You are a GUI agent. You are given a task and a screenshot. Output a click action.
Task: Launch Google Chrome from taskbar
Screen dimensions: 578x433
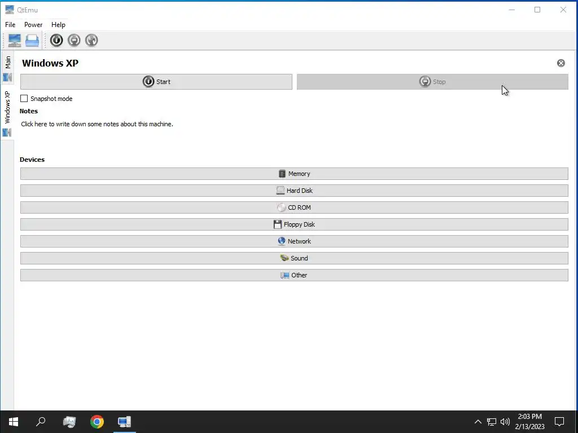tap(97, 422)
